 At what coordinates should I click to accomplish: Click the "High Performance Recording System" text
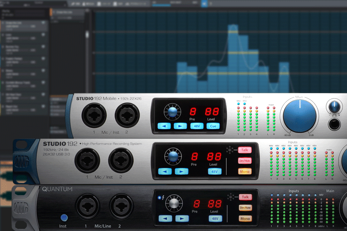point(112,144)
